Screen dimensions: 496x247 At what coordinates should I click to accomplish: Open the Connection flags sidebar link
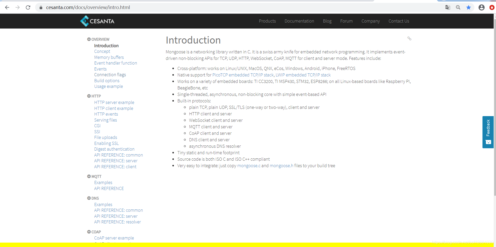(110, 75)
